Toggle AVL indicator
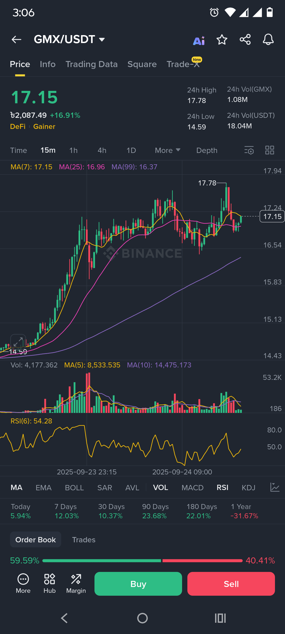 [132, 487]
